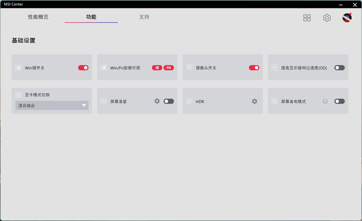Select the 功能 tab
The width and height of the screenshot is (362, 221).
point(91,17)
